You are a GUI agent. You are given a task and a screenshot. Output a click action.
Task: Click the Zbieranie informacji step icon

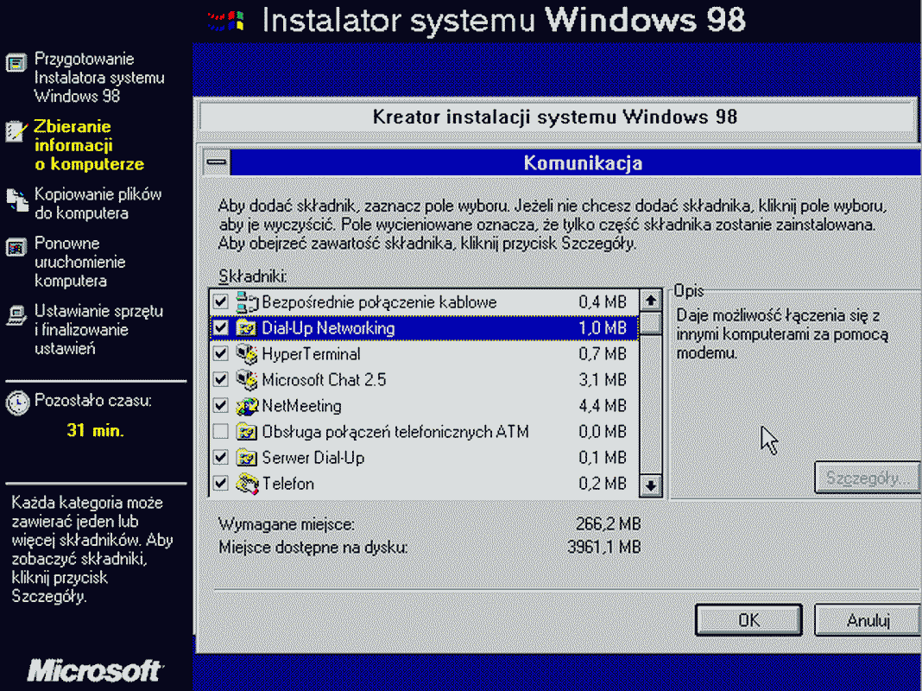point(16,130)
